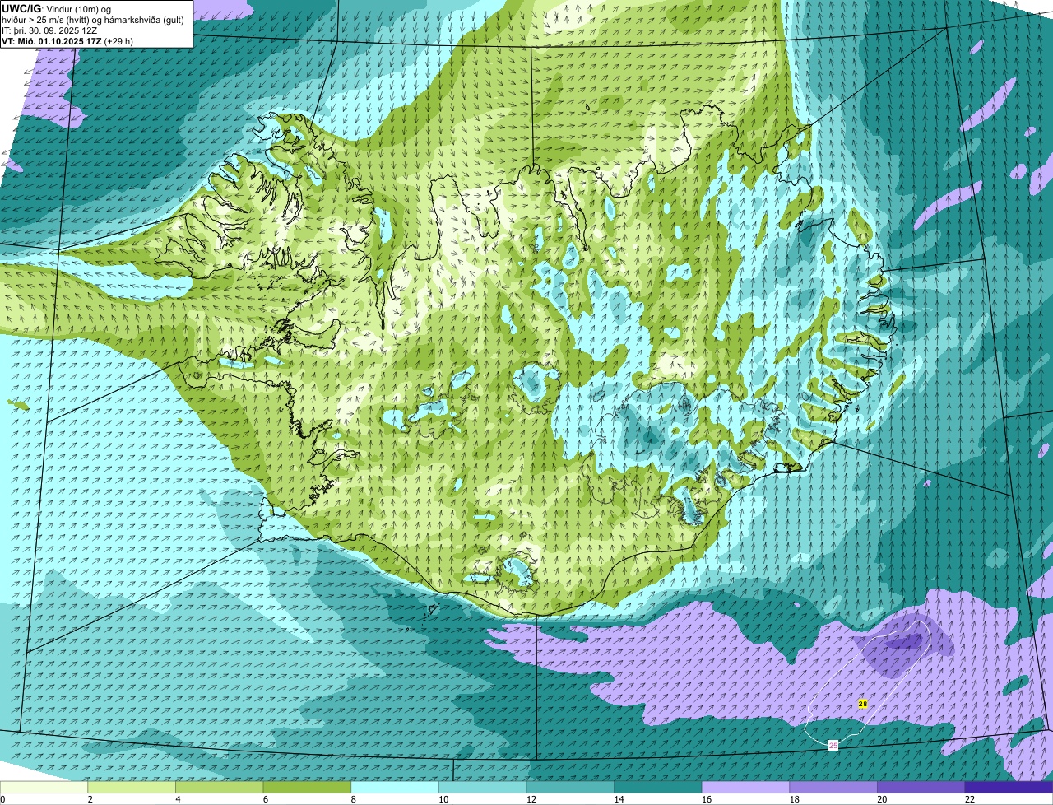
Task: Click the "8" tick on the color scale
Action: coord(352,799)
